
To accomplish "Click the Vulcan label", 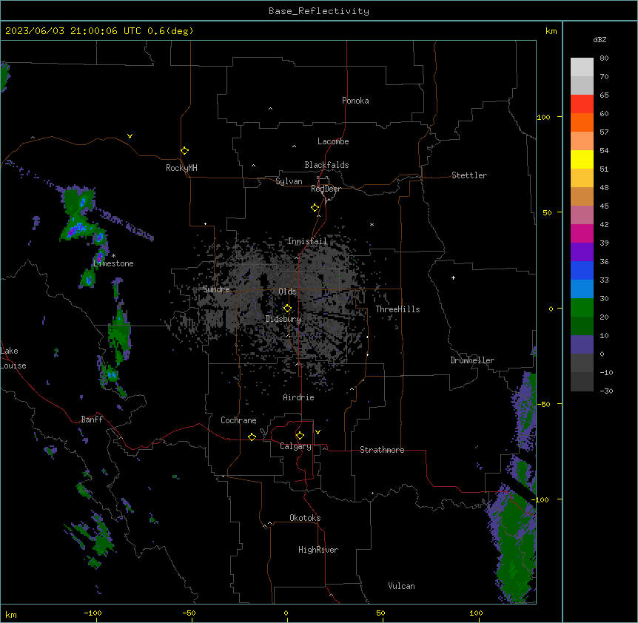I will (402, 586).
